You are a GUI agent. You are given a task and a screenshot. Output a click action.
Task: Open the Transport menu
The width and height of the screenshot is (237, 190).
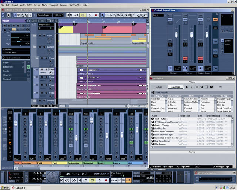pyautogui.click(x=54, y=5)
